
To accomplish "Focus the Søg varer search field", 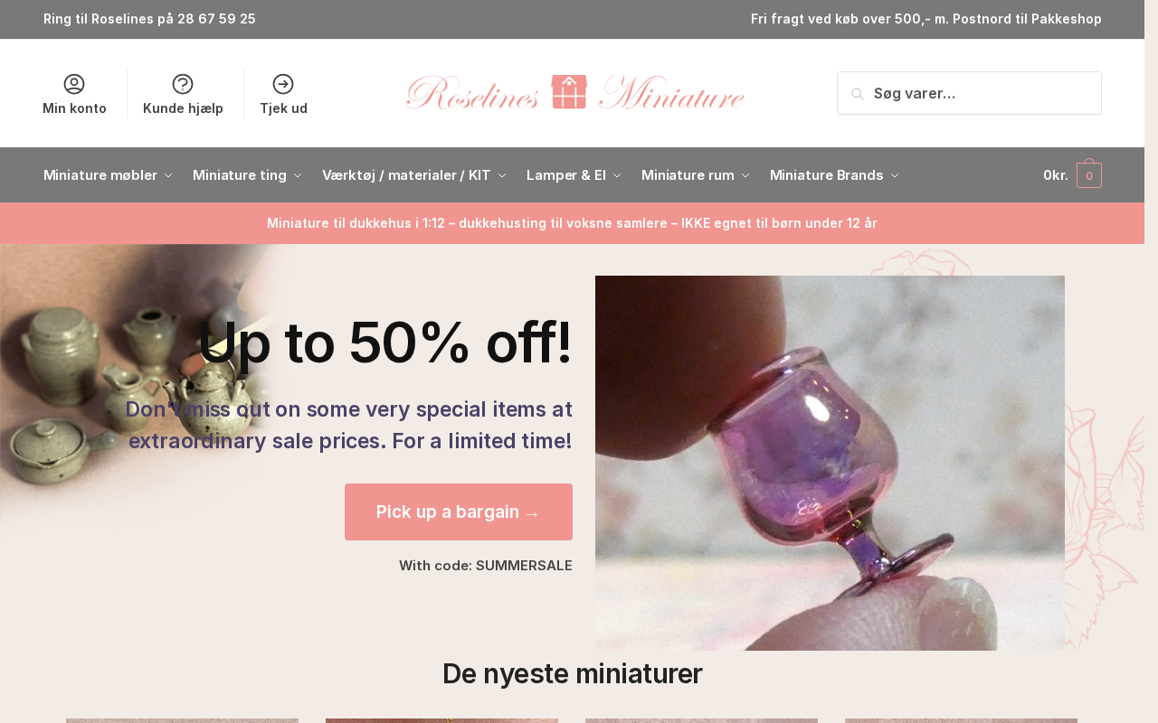I will [969, 93].
